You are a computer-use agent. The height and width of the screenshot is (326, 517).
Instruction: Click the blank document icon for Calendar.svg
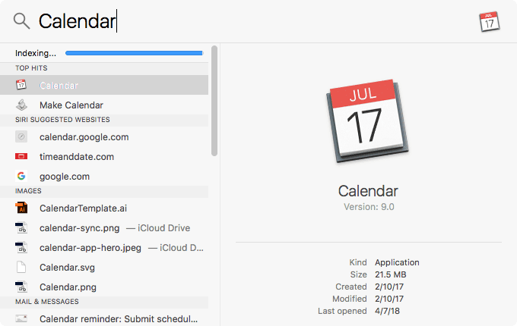pos(21,267)
